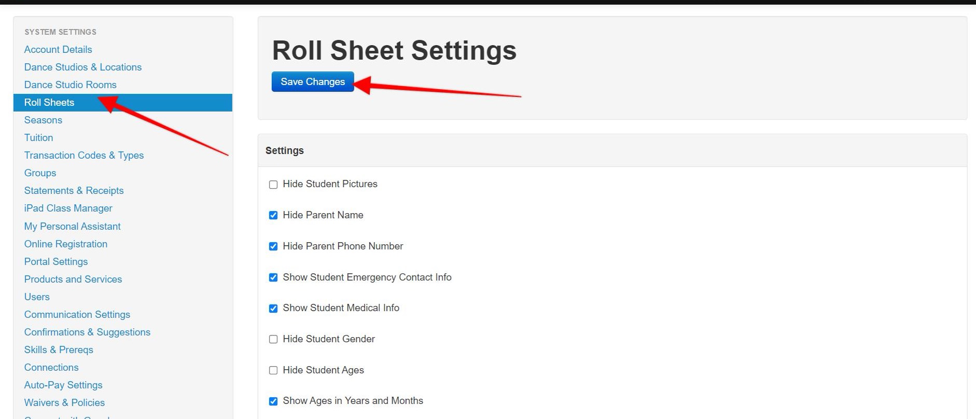
Task: Visit the Communication Settings page
Action: point(77,315)
